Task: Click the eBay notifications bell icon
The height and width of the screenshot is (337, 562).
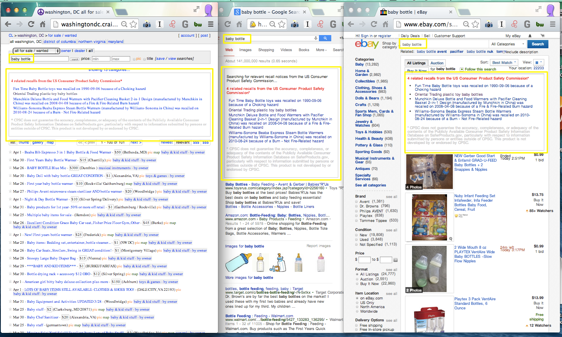Action: coord(530,36)
